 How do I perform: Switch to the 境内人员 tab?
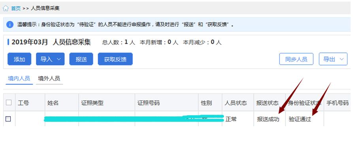19,78
